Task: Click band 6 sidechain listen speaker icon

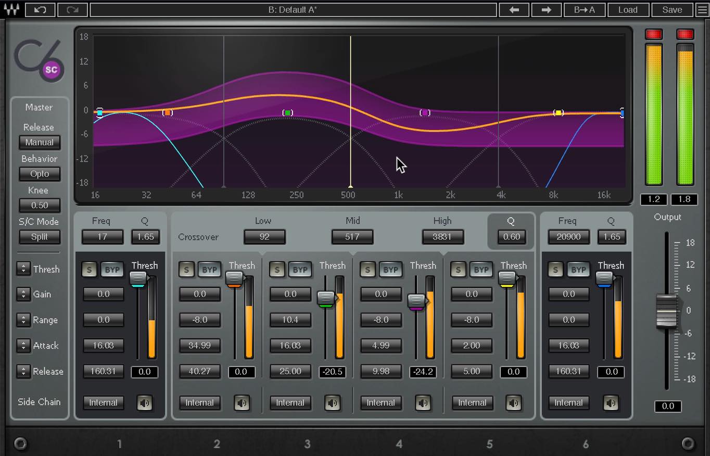Action: click(x=611, y=403)
